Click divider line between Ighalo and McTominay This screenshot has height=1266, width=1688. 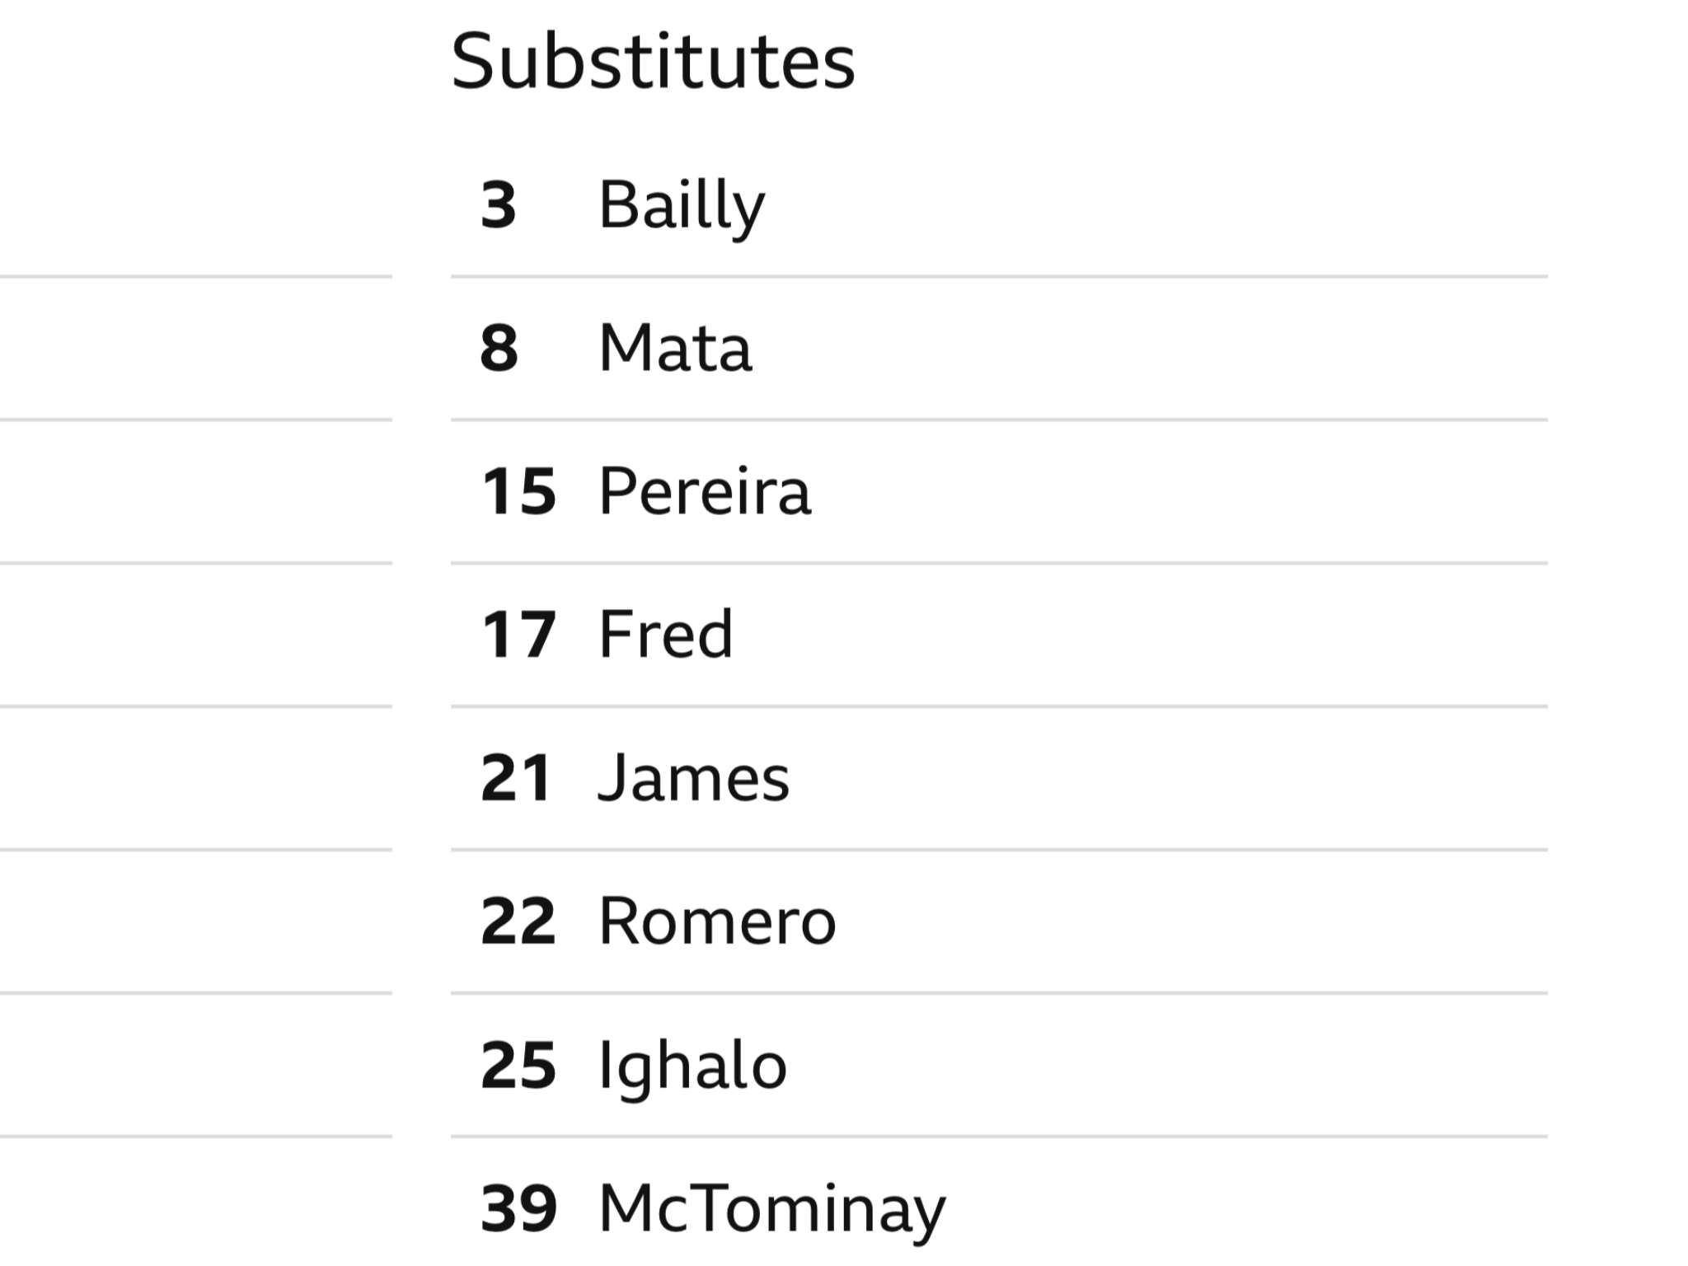(999, 1137)
